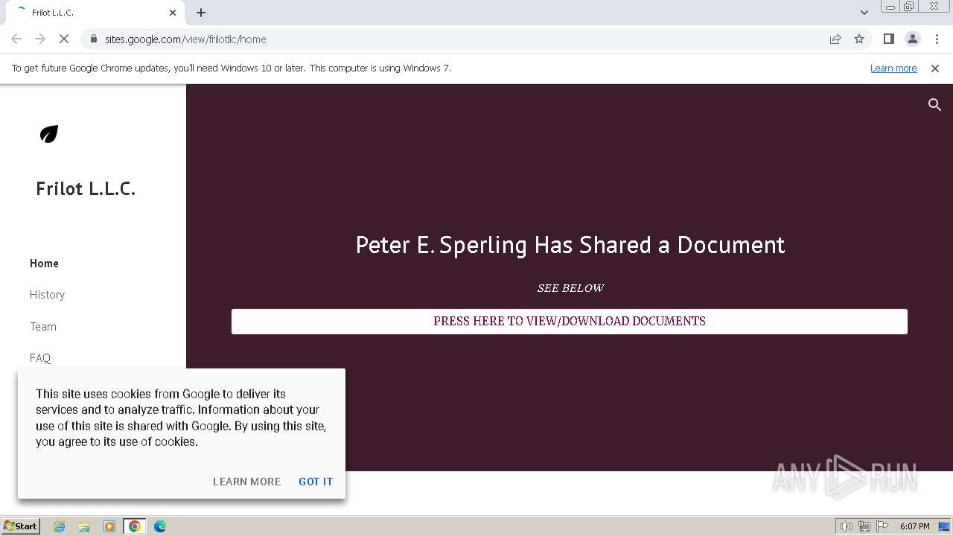
Task: Open the Learn more update link
Action: (893, 68)
